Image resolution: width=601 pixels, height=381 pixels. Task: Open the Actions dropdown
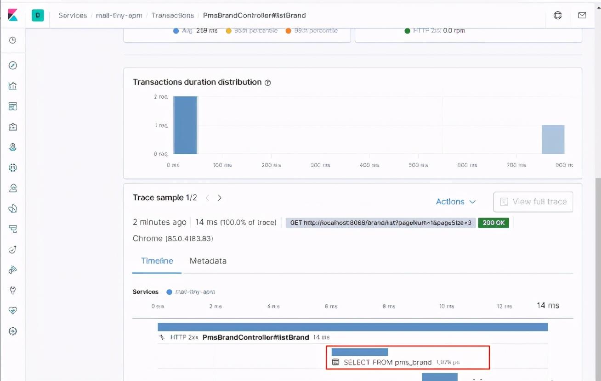point(456,202)
